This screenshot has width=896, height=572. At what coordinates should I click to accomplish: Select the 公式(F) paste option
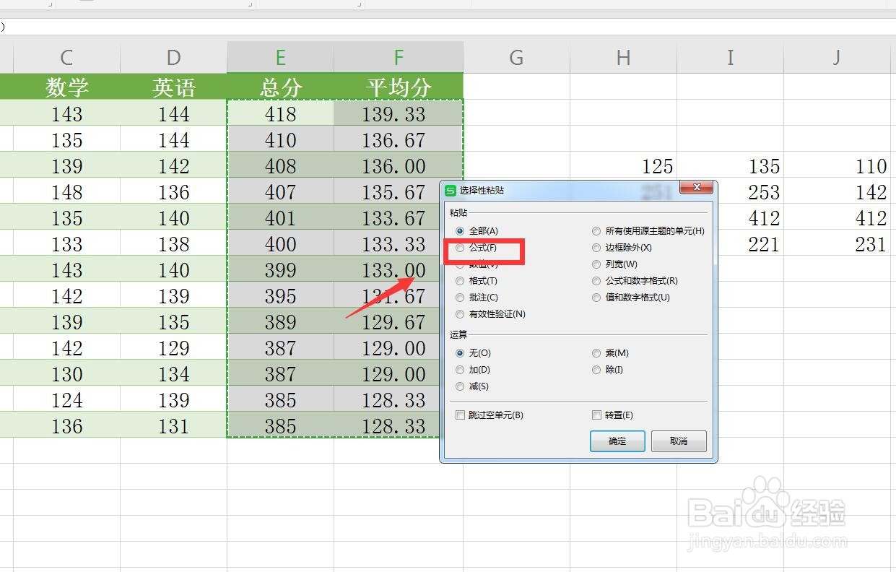pos(477,248)
